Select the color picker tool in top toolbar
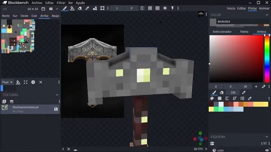271x152 pixels. coord(87,8)
